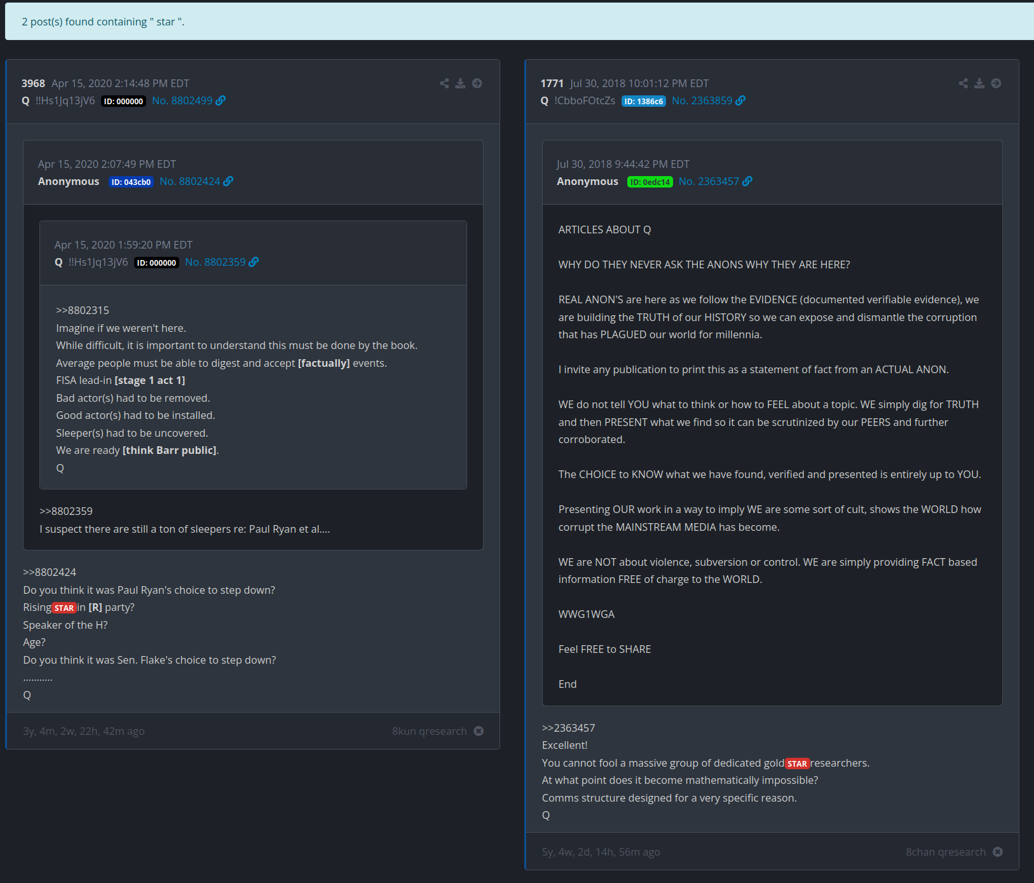The height and width of the screenshot is (883, 1034).
Task: Click post number 1771
Action: tap(552, 83)
